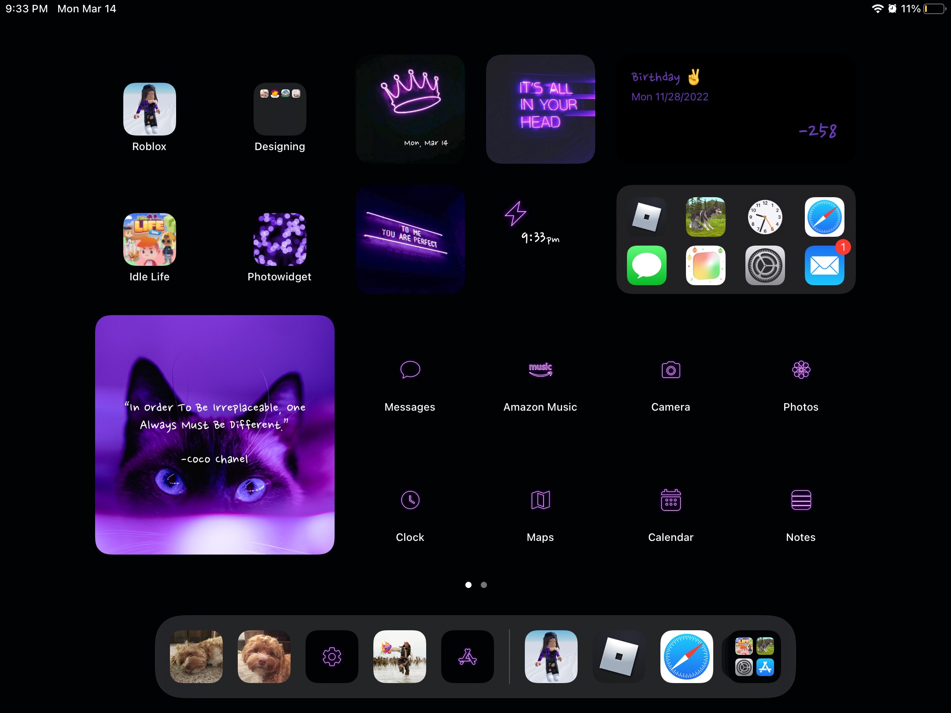
Task: Open the Photowidget app
Action: click(279, 240)
